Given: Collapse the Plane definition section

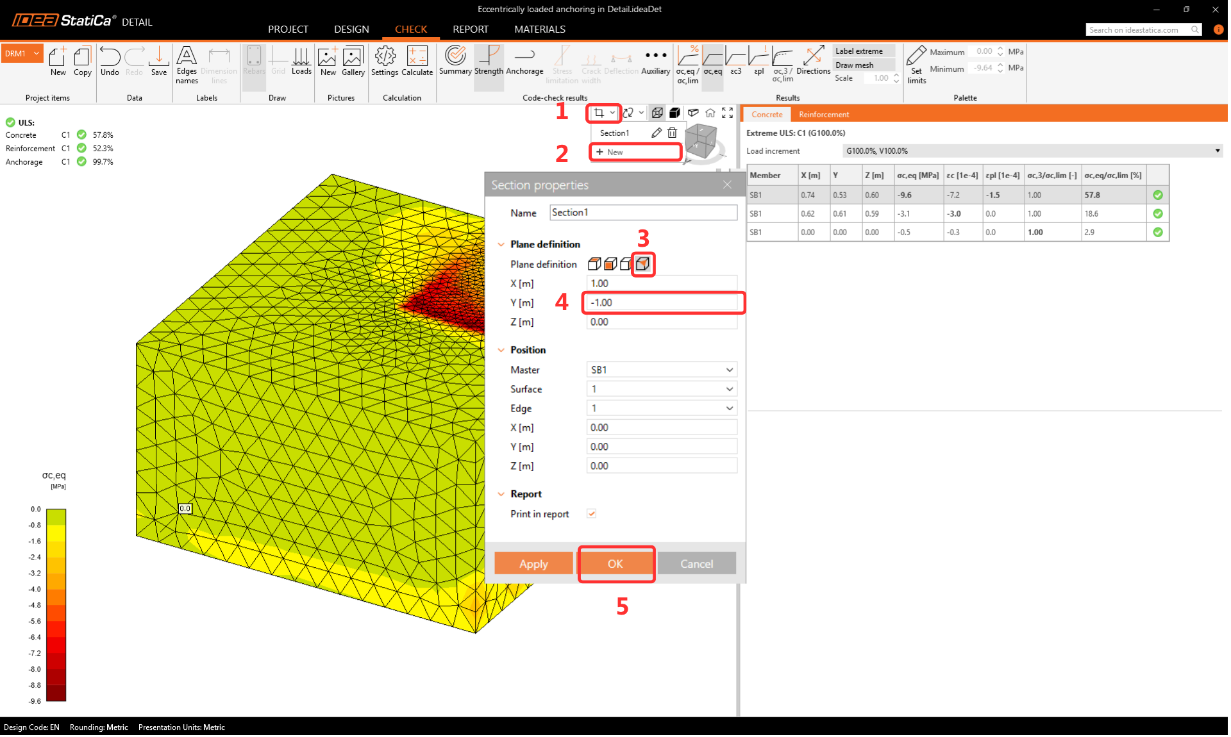Looking at the screenshot, I should 501,244.
